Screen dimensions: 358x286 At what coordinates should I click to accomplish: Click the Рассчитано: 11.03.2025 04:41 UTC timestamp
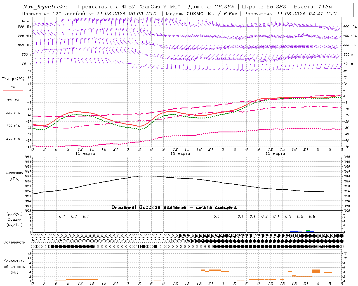tap(290, 14)
